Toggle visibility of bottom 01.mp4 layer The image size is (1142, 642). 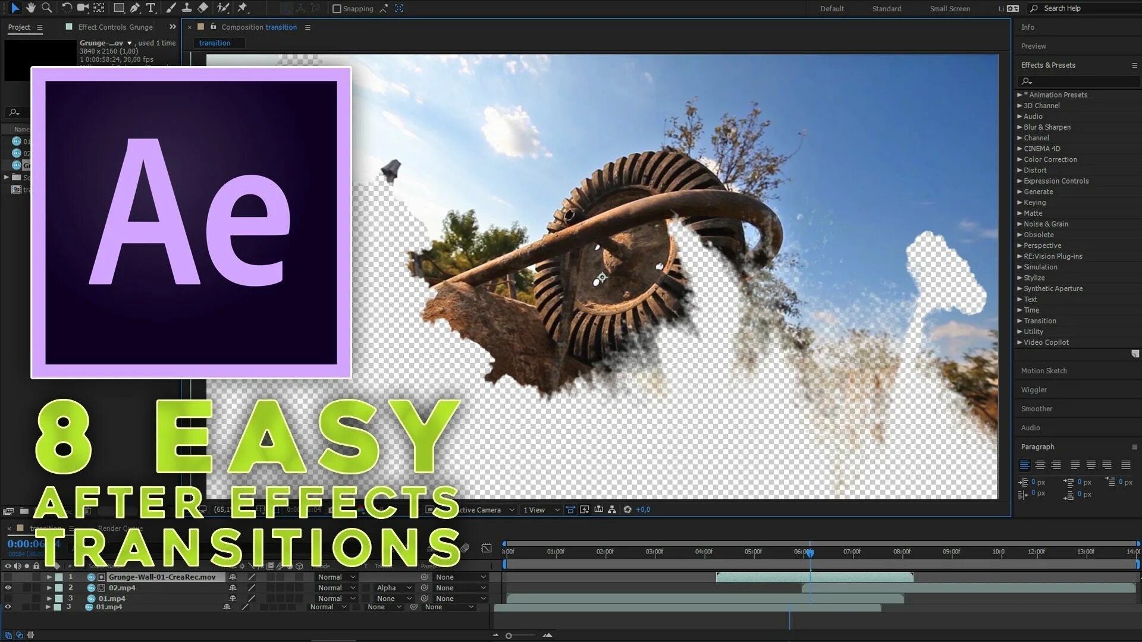click(8, 607)
